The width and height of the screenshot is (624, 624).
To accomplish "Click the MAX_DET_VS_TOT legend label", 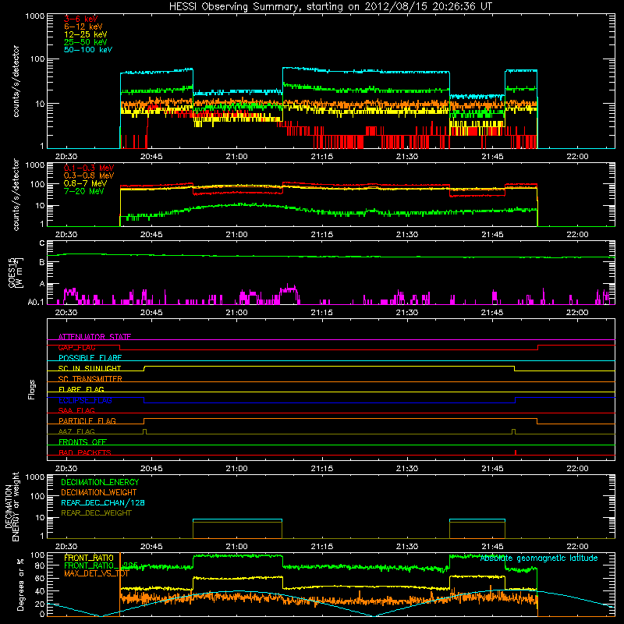I will [x=96, y=573].
